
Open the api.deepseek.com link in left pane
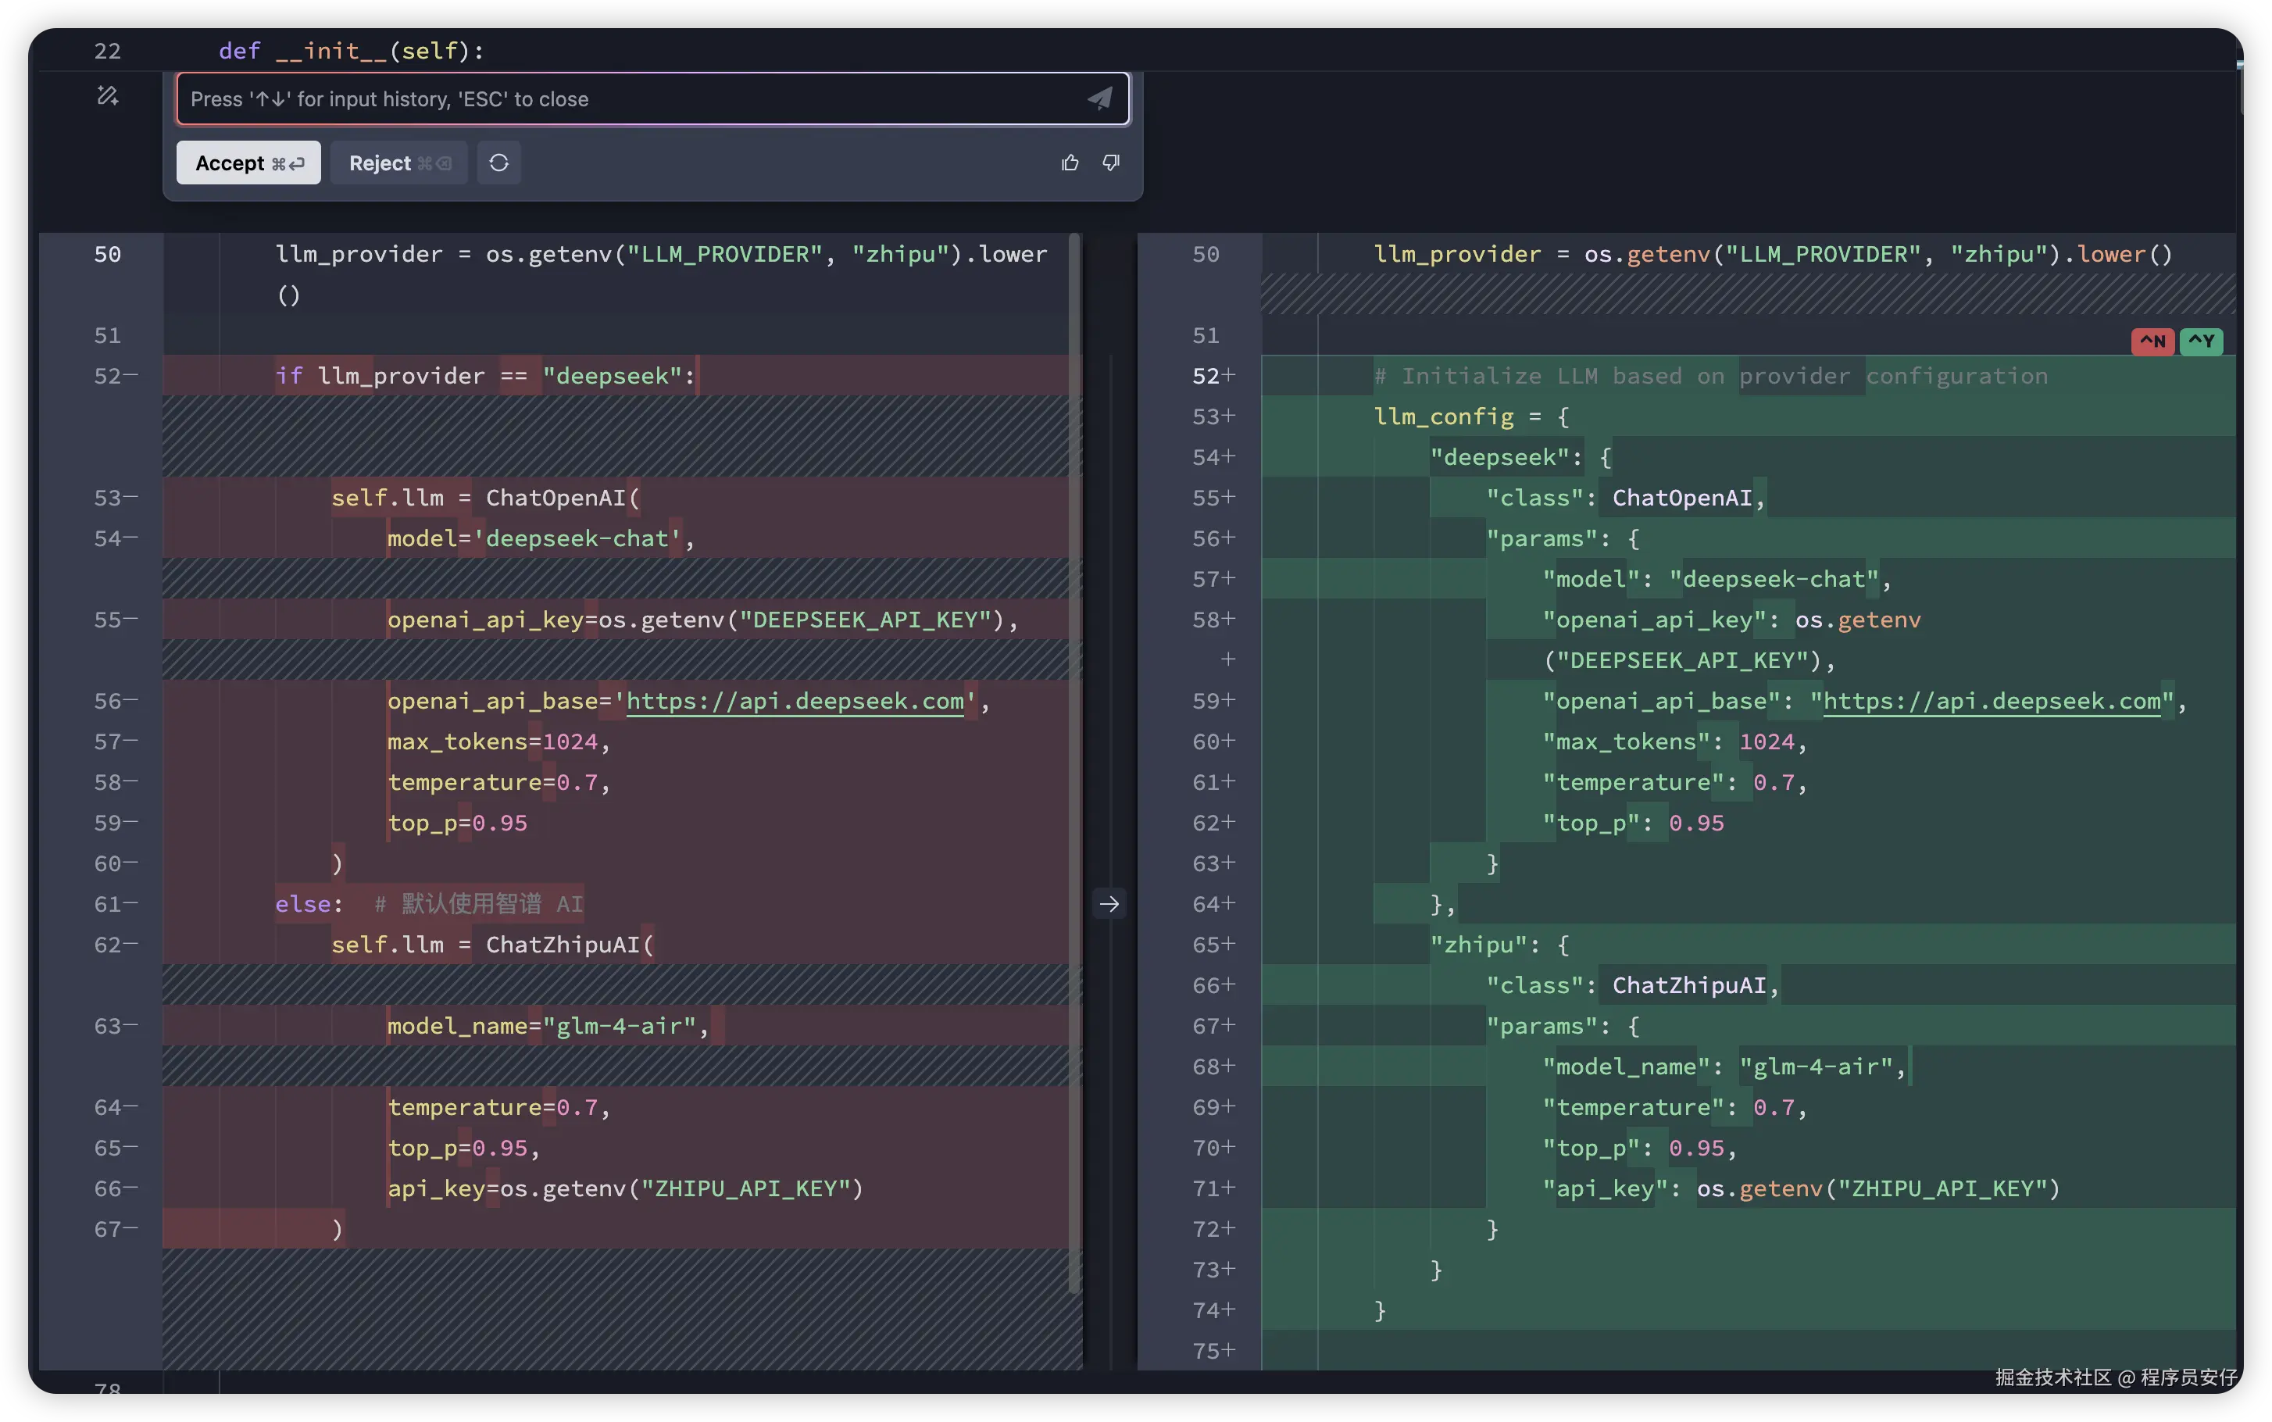pos(795,702)
